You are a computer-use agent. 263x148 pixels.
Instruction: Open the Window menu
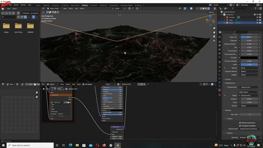[x=23, y=5]
